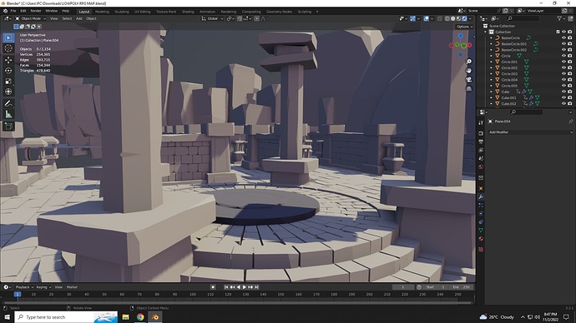Switch to the Sculpting workspace tab
576x323 pixels.
[x=122, y=12]
